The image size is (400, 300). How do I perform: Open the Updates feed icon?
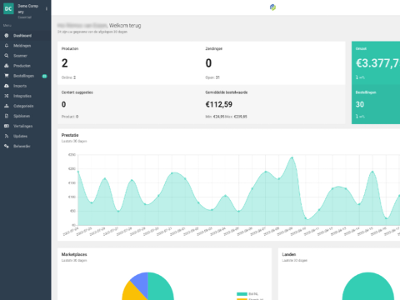pos(7,136)
